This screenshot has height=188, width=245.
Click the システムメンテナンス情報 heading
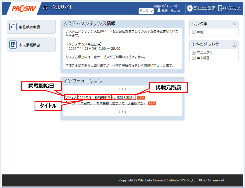(89, 23)
